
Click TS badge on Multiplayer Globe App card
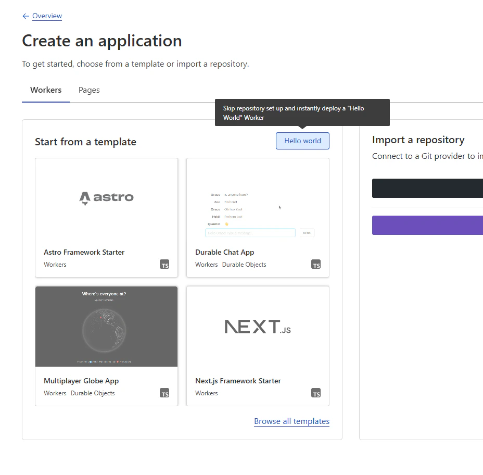[x=164, y=393]
